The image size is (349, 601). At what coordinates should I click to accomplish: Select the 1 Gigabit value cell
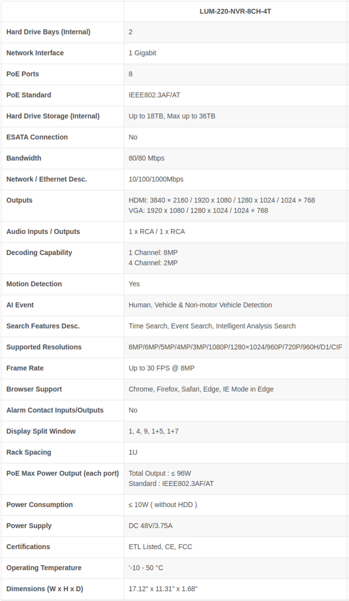(x=142, y=53)
